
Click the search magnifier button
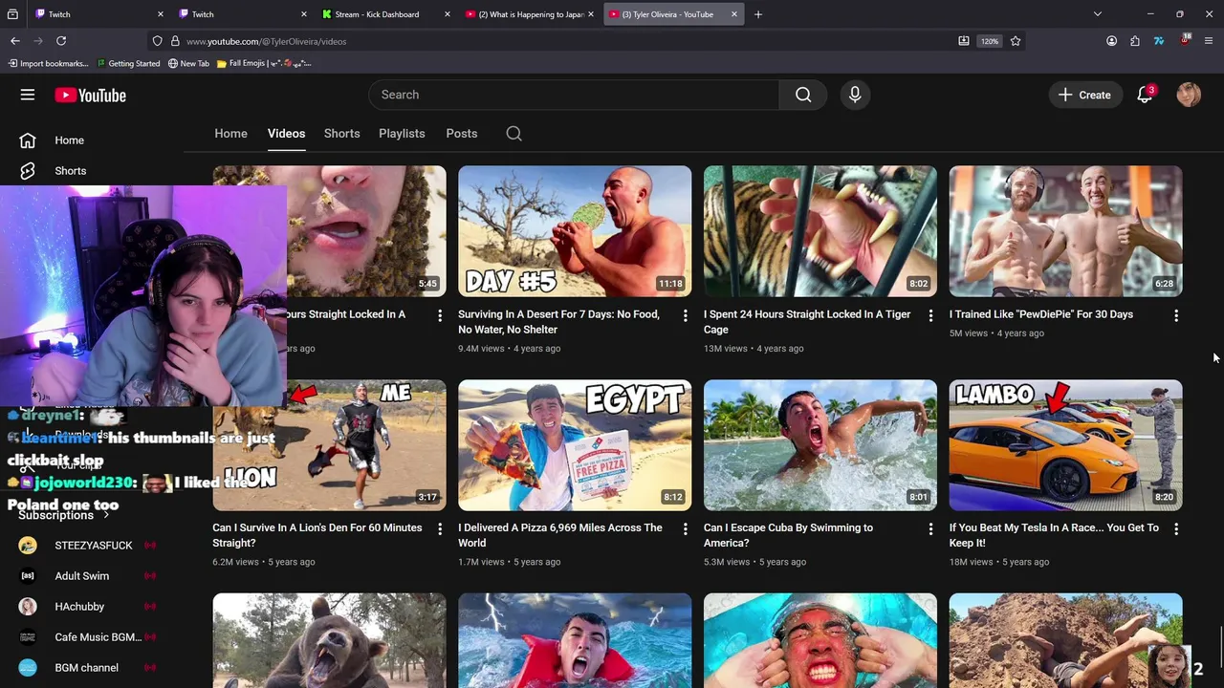803,95
